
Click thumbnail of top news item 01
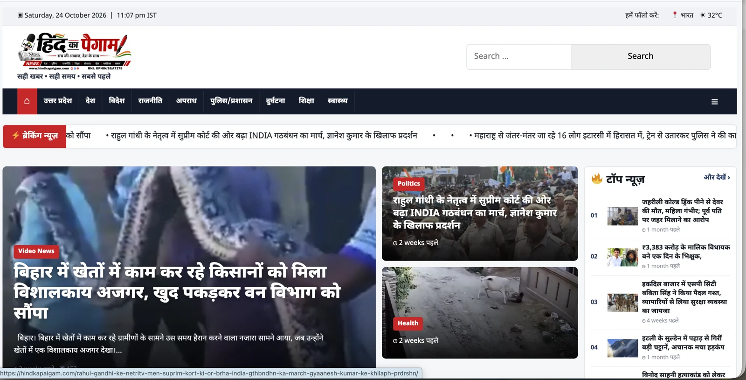(x=622, y=216)
